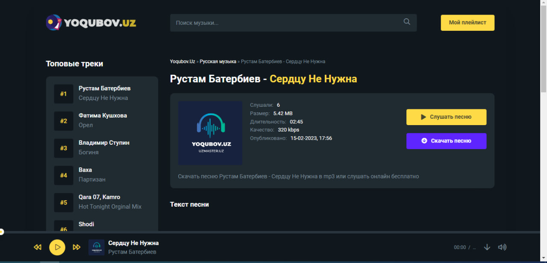Open Мой плейлист
The width and height of the screenshot is (547, 263).
(468, 23)
